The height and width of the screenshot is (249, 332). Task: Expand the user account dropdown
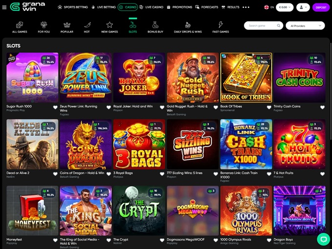(303, 7)
